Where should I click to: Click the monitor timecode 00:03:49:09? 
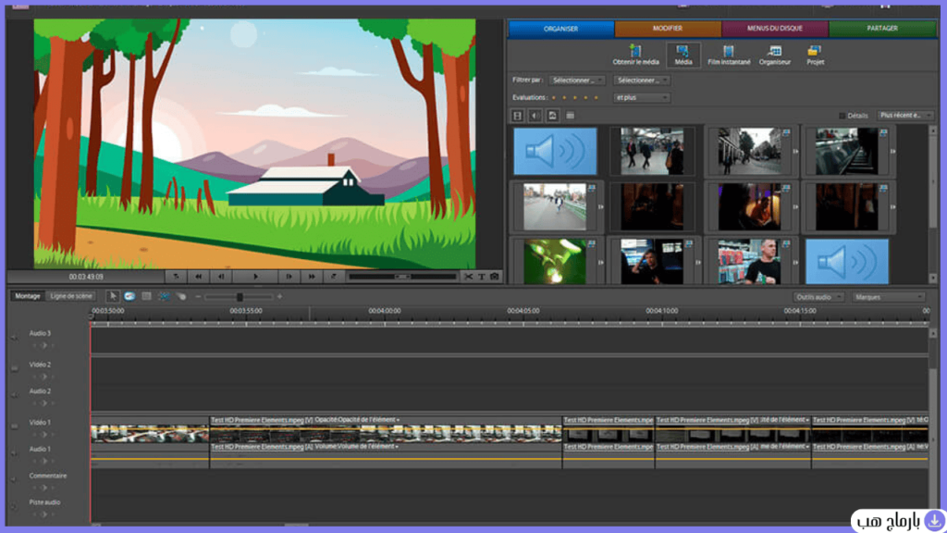86,277
